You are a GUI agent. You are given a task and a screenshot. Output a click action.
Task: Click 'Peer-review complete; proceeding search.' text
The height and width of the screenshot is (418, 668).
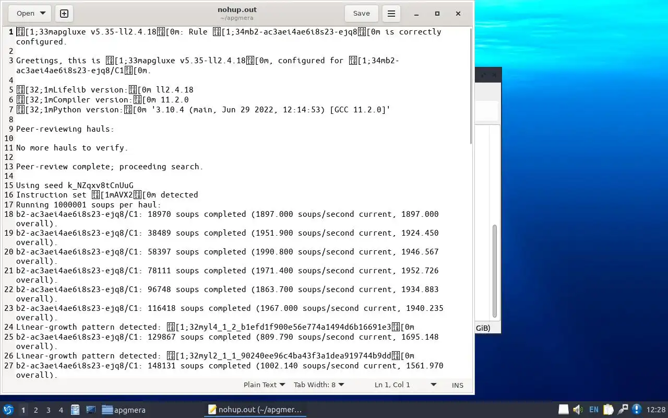click(110, 167)
